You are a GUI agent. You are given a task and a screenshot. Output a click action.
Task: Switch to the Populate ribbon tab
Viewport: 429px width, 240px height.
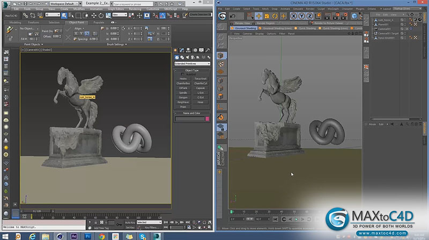point(98,22)
